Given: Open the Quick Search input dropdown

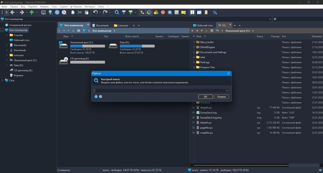Looking at the screenshot, I should (227, 91).
